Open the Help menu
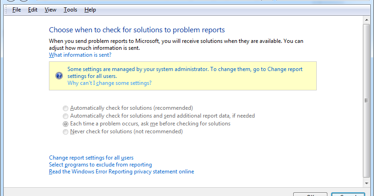The image size is (374, 196). pyautogui.click(x=90, y=10)
